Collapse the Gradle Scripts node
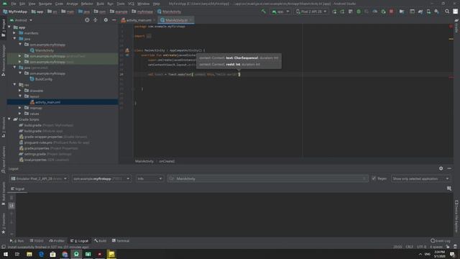460x259 pixels. tap(9, 119)
